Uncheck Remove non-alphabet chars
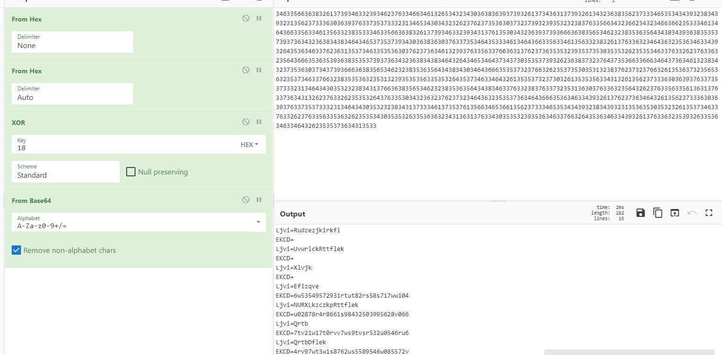The image size is (722, 355). (x=16, y=251)
